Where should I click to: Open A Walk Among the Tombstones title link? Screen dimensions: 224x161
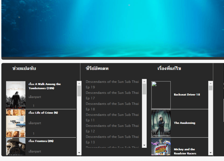coord(44,86)
